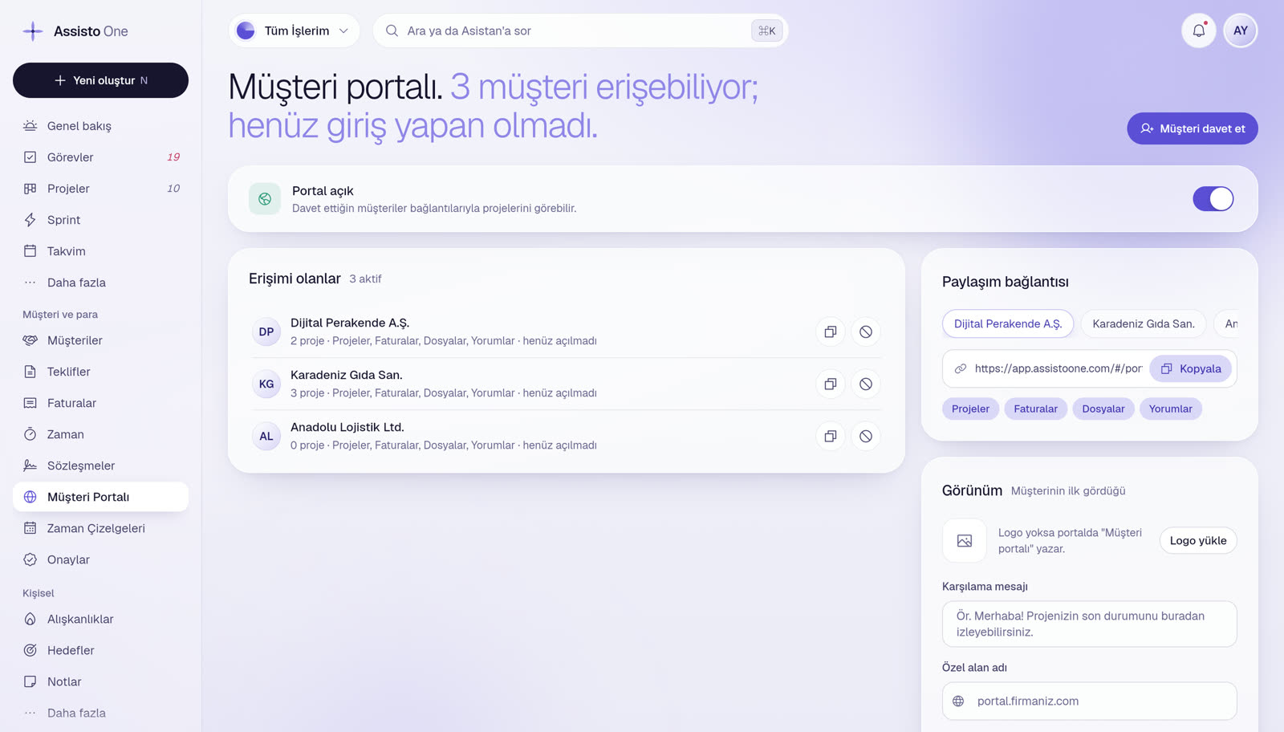Revoke access for Karadeniz Gıda San.
Viewport: 1284px width, 732px height.
pos(866,384)
